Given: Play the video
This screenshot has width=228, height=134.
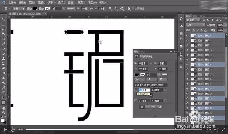Looking at the screenshot, I should click(5, 129).
